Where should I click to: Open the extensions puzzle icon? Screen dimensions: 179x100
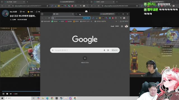click(116, 18)
